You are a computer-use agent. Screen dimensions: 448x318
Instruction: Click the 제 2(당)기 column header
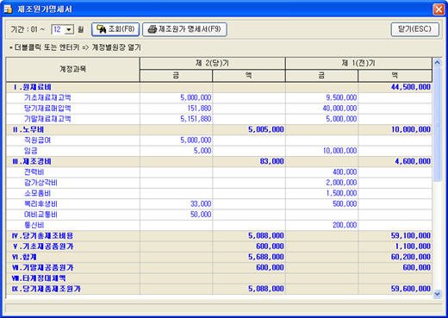[x=213, y=63]
